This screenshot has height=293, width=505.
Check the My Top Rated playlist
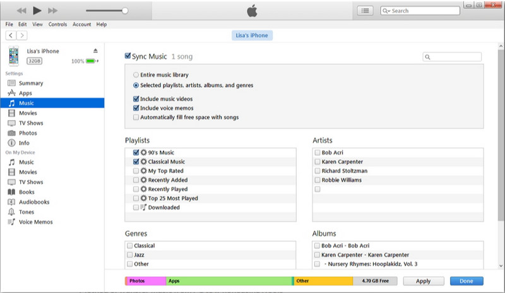point(136,171)
